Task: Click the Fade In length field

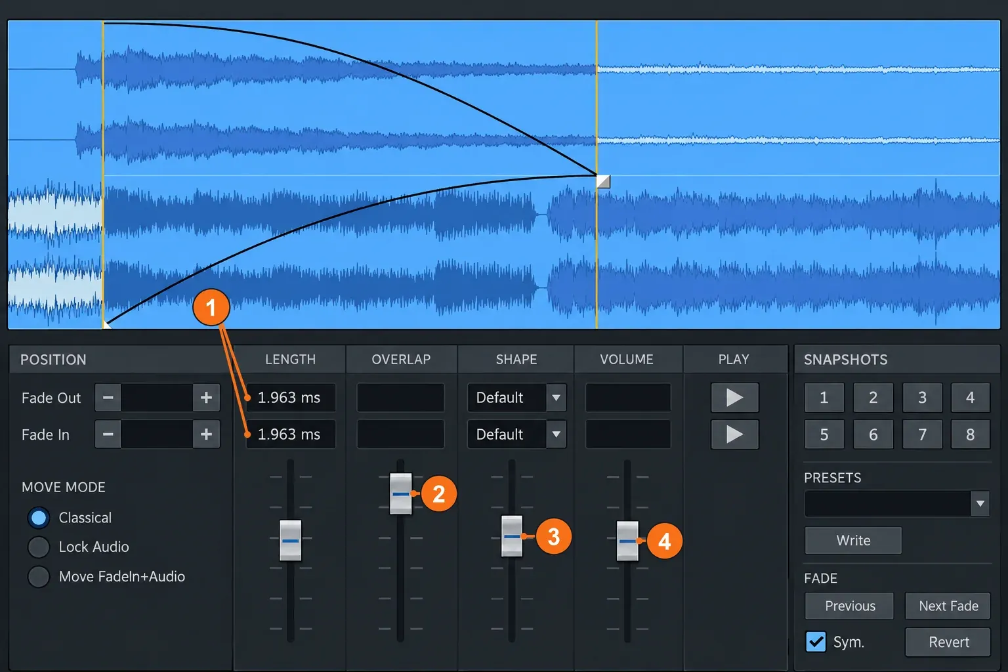Action: (291, 434)
